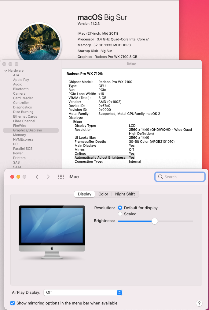Open Displays help question mark
Image resolution: width=209 pixels, height=310 pixels.
point(199,303)
